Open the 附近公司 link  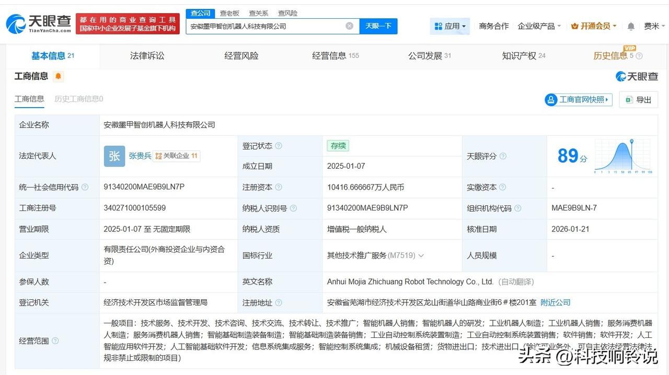555,302
